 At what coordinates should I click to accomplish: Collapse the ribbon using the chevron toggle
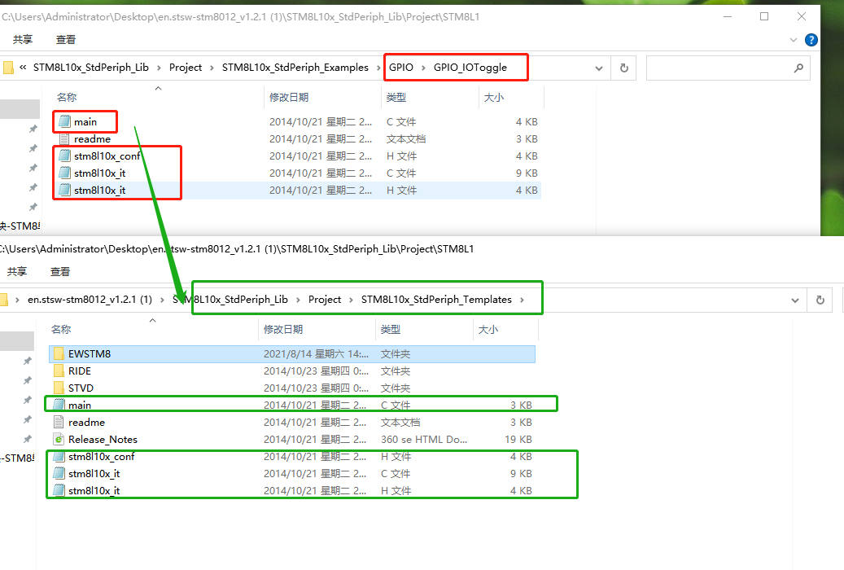point(793,39)
